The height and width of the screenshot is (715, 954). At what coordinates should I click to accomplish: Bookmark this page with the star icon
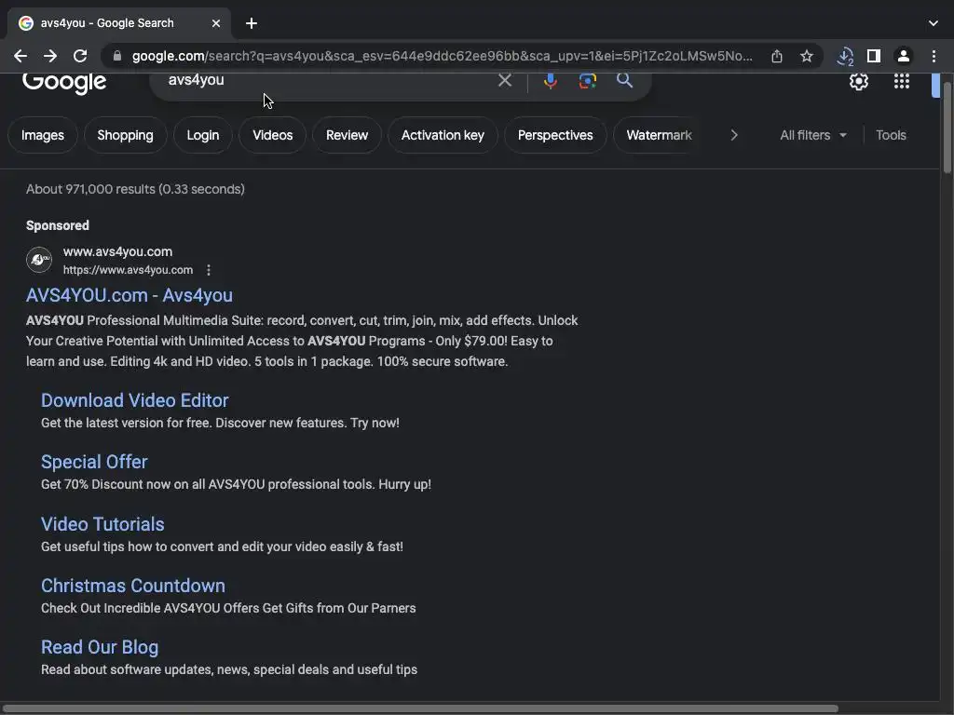click(806, 56)
